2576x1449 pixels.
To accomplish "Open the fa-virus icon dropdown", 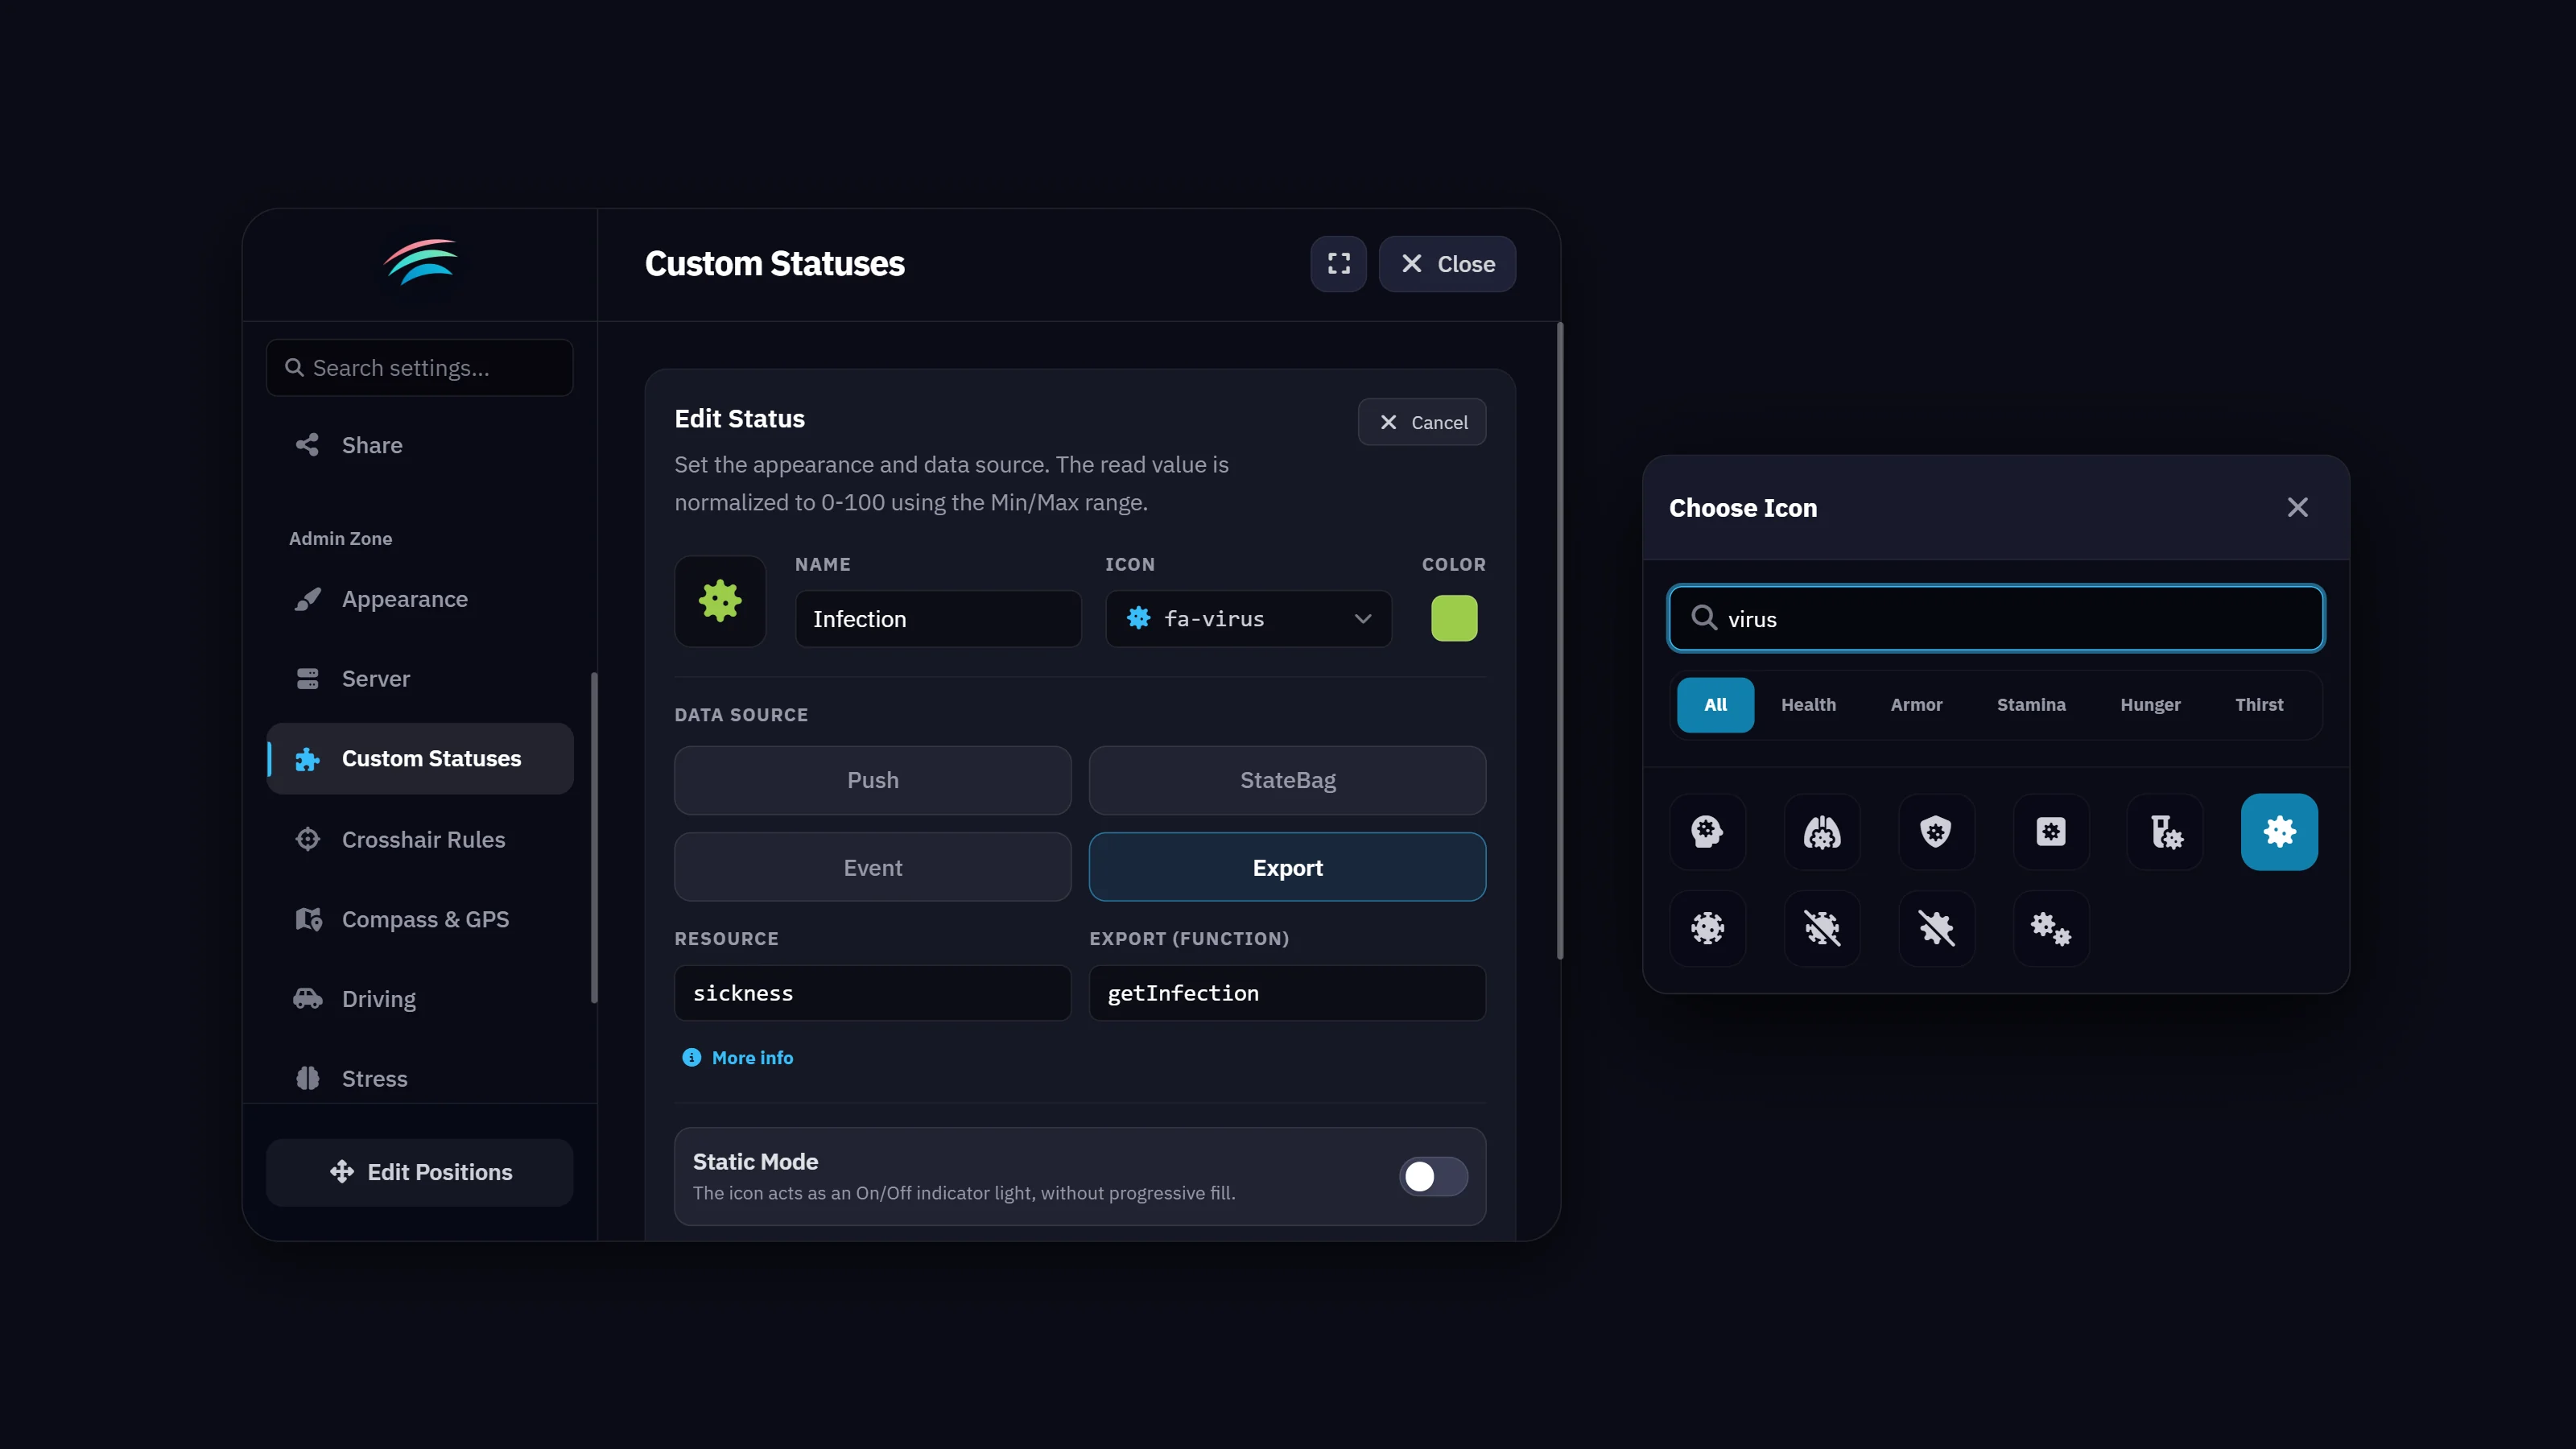I will [x=1248, y=618].
